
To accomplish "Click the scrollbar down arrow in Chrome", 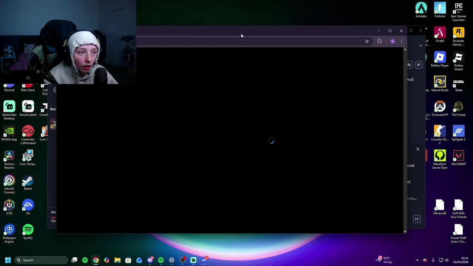I will pos(405,232).
